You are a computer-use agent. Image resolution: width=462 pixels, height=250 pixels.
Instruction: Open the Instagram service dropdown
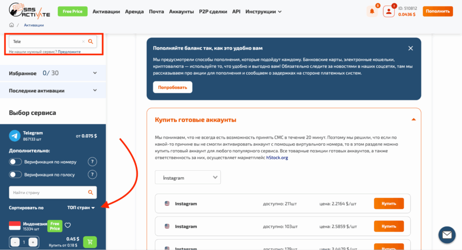tap(188, 177)
